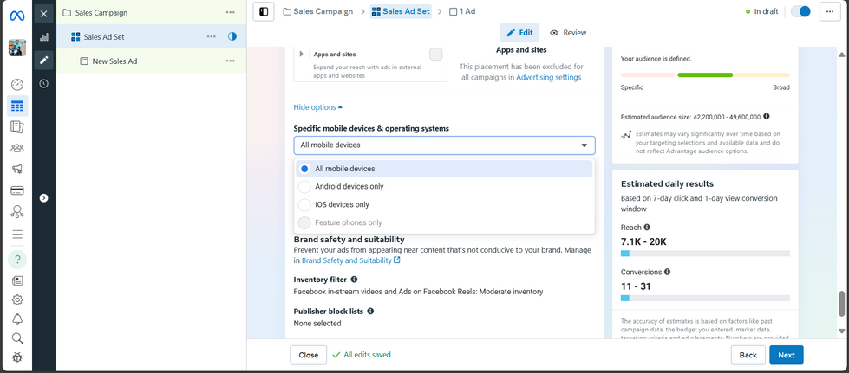Click the Conversions estimate bar
The width and height of the screenshot is (849, 373).
click(x=705, y=298)
